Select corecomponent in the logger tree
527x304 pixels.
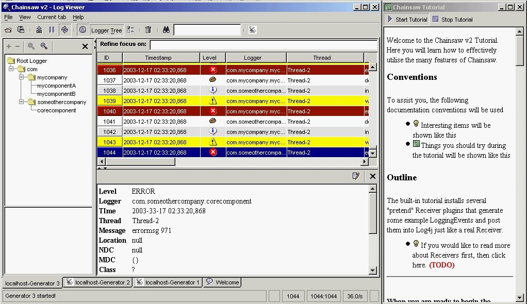coord(57,110)
